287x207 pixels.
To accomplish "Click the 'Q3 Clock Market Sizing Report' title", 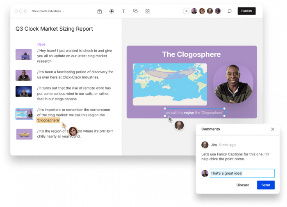I will [x=54, y=29].
